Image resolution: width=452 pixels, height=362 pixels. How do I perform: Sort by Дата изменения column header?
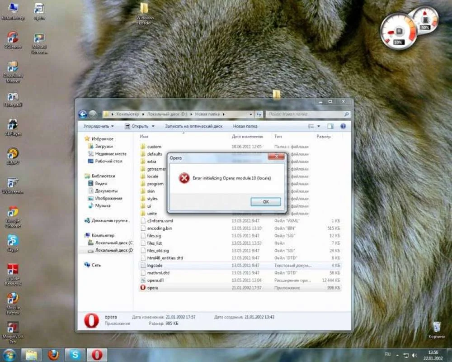pos(247,136)
